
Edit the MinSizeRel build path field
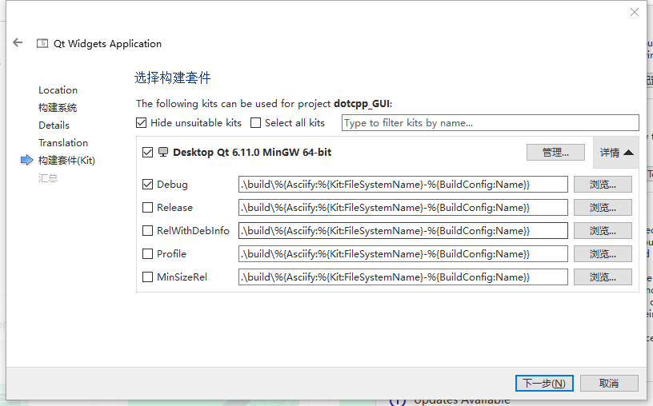coord(403,277)
